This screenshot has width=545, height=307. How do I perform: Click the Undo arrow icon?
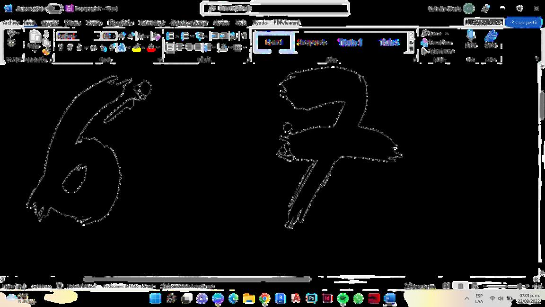pyautogui.click(x=11, y=34)
